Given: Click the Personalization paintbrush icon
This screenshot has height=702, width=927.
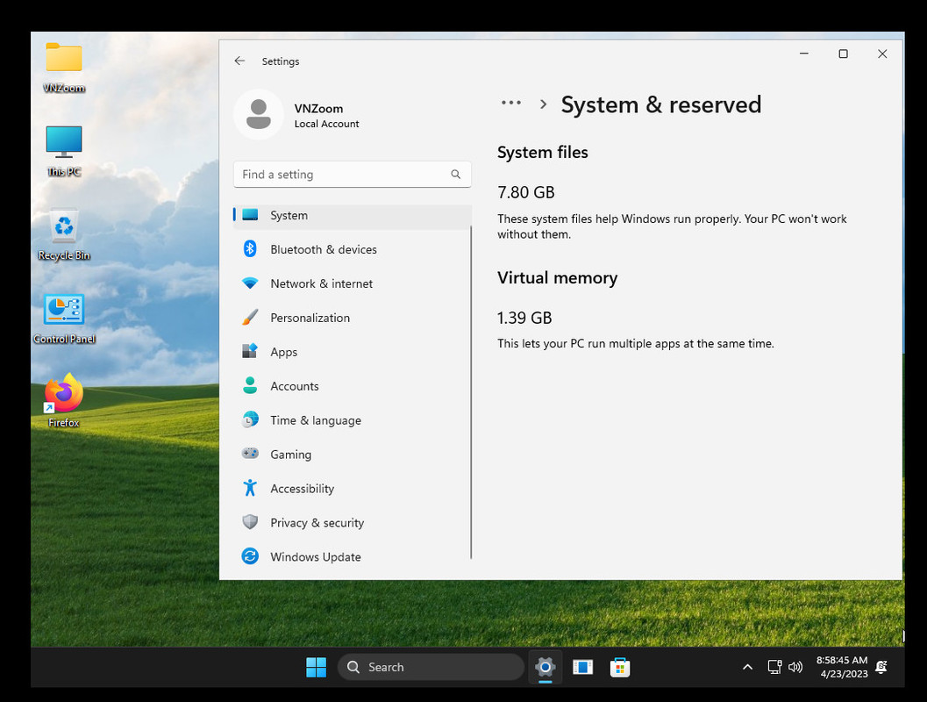Looking at the screenshot, I should pyautogui.click(x=250, y=318).
